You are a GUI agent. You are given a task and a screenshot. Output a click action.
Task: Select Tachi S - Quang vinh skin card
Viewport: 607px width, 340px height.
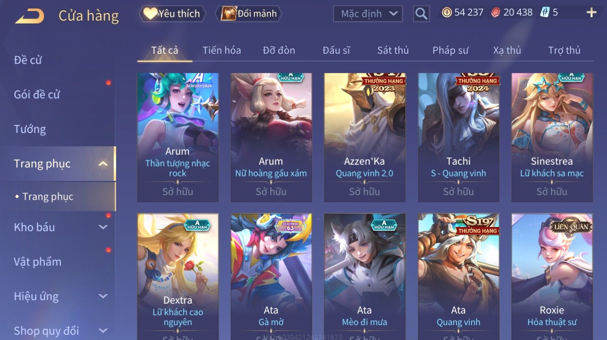458,137
